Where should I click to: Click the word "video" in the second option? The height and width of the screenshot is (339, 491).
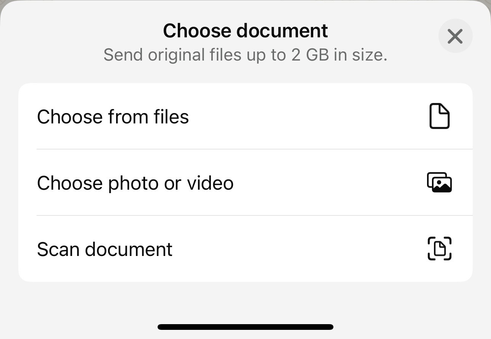[210, 183]
